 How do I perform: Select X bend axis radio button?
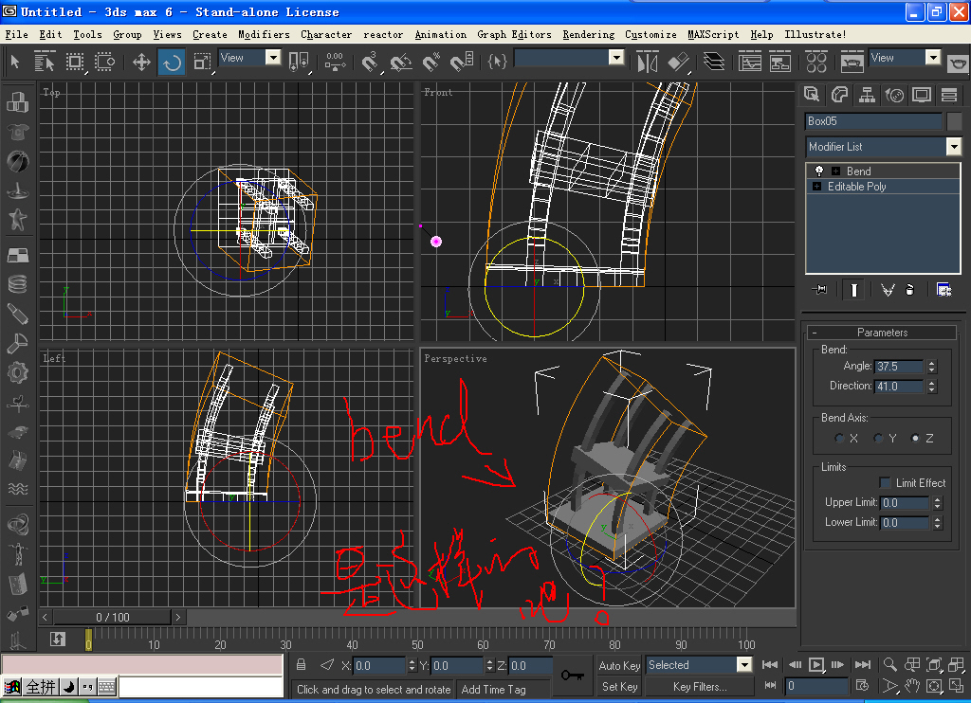[839, 438]
